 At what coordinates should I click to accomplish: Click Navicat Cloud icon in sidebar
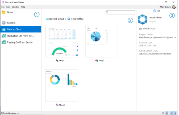(x=4, y=29)
